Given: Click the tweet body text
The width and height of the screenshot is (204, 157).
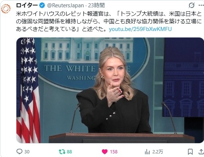Looking at the screenshot, I should point(109,21).
